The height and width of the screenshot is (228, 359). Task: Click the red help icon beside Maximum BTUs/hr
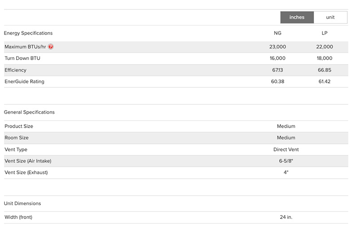tap(51, 47)
